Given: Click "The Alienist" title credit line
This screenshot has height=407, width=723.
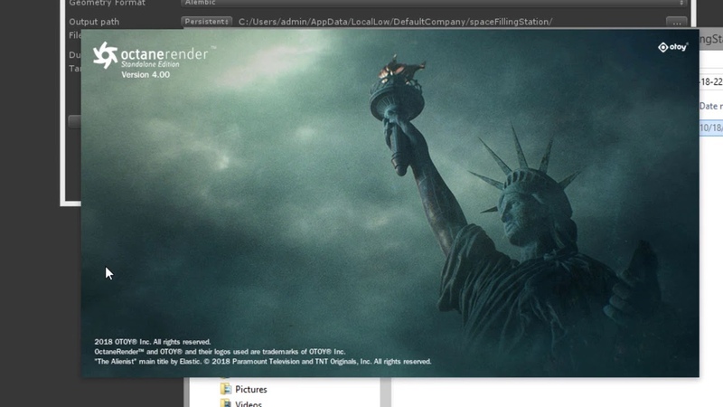Looking at the screenshot, I should tap(262, 361).
